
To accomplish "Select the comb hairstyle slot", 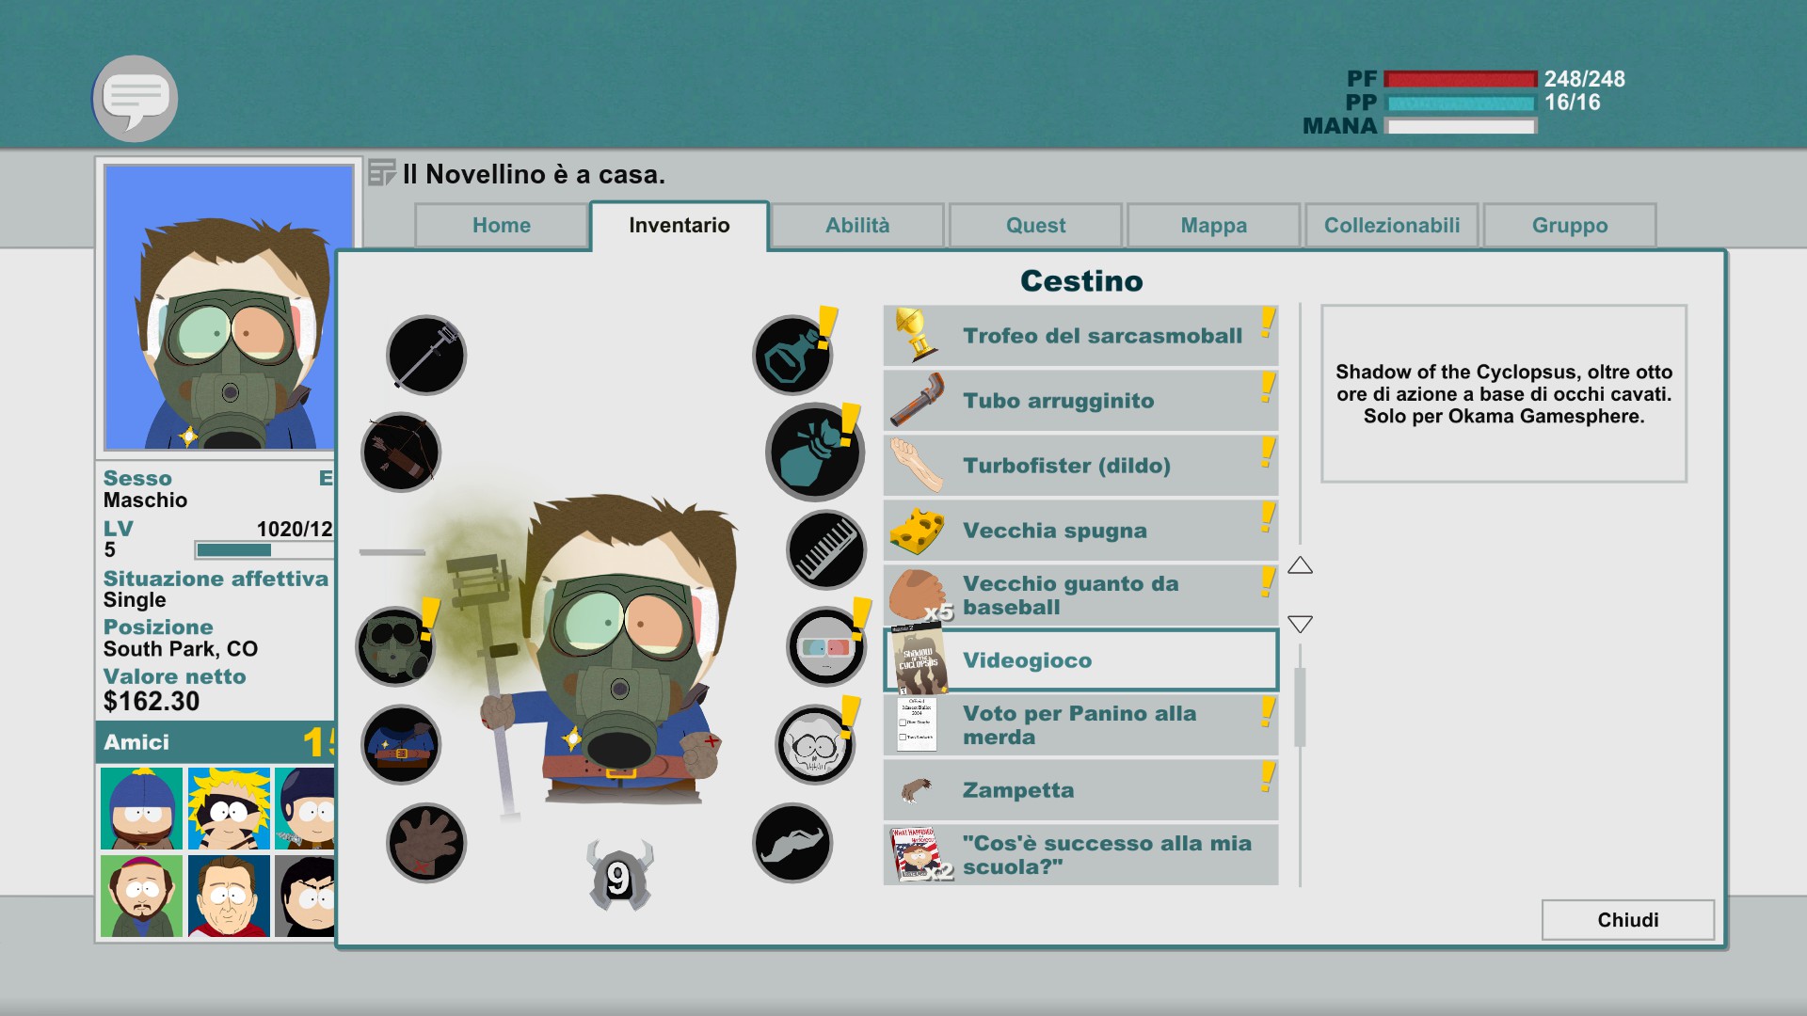I will coord(826,549).
